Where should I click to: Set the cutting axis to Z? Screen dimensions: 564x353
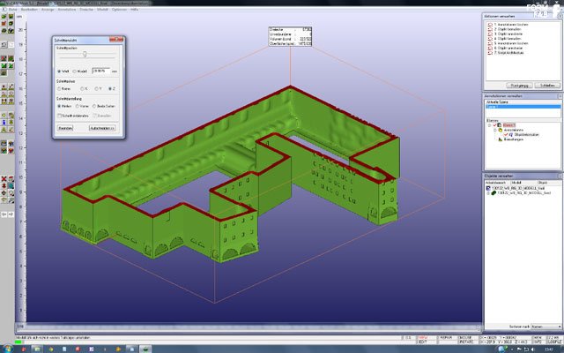click(x=110, y=88)
